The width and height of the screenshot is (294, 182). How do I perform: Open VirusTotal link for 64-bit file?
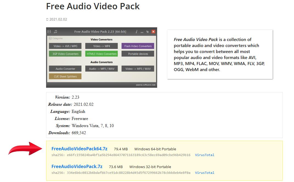(x=205, y=155)
